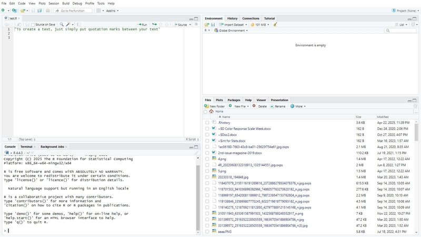Image resolution: width=421 pixels, height=237 pixels.
Task: Click the Go to file/function field
Action: [73, 11]
